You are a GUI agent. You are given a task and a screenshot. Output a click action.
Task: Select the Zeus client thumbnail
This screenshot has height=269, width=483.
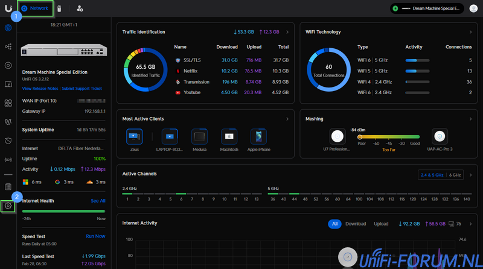coord(134,136)
